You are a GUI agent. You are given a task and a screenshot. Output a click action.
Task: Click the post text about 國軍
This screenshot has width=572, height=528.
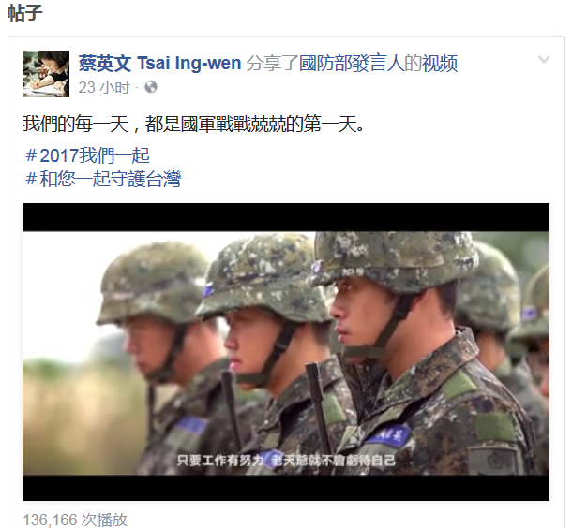tap(193, 125)
